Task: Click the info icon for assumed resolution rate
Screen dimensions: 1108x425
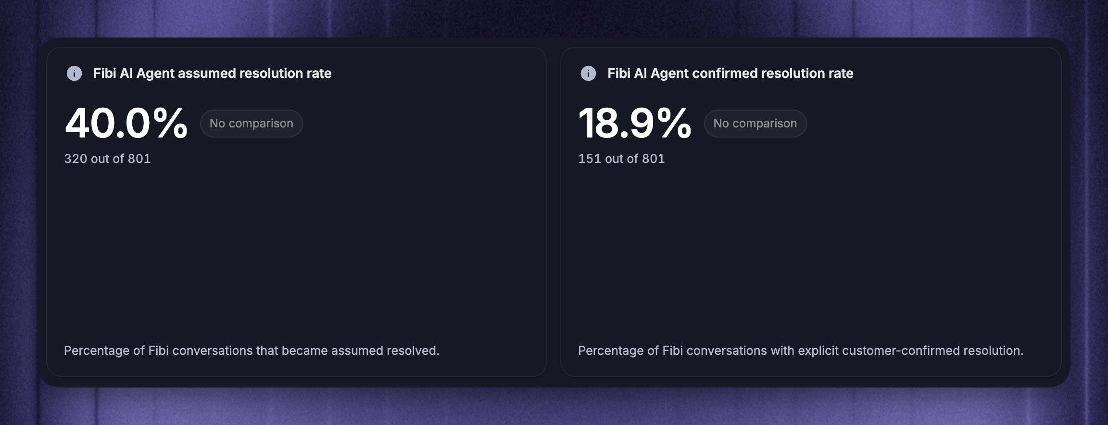Action: tap(74, 74)
